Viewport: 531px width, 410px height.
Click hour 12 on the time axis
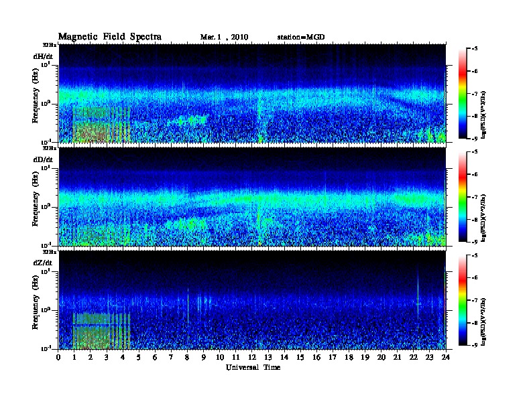click(252, 357)
